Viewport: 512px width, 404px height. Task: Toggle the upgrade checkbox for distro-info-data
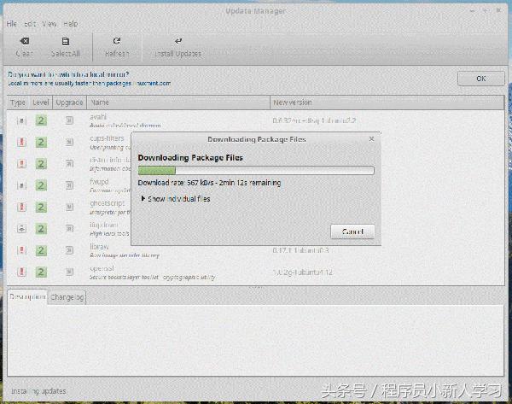point(69,164)
